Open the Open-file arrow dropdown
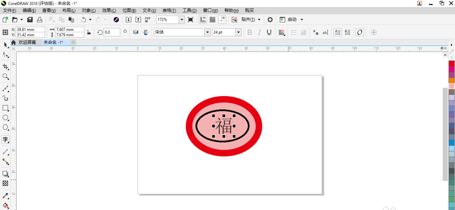 point(21,20)
